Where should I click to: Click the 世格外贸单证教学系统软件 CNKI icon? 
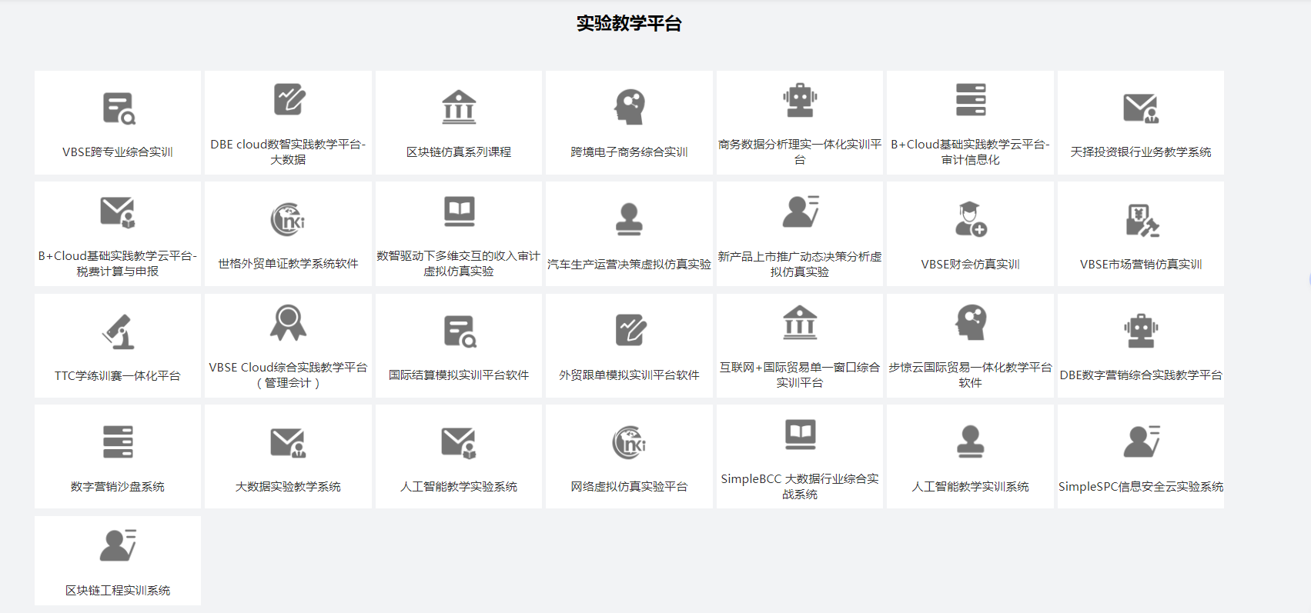288,220
